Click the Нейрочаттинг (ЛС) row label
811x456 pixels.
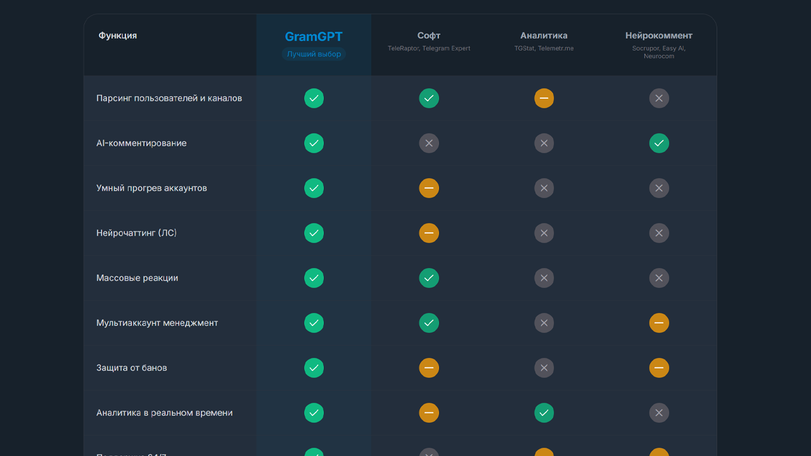(x=136, y=233)
